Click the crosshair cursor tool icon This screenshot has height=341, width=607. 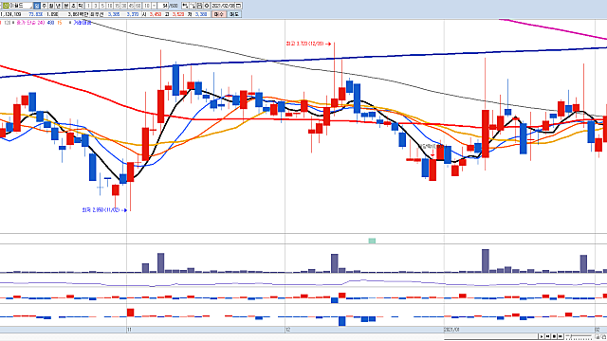(193, 6)
